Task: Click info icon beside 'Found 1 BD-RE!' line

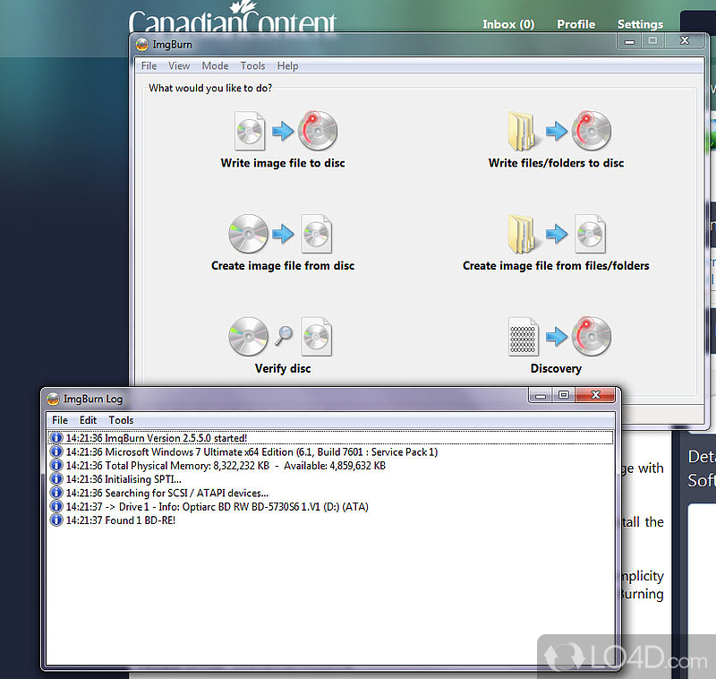Action: (56, 520)
